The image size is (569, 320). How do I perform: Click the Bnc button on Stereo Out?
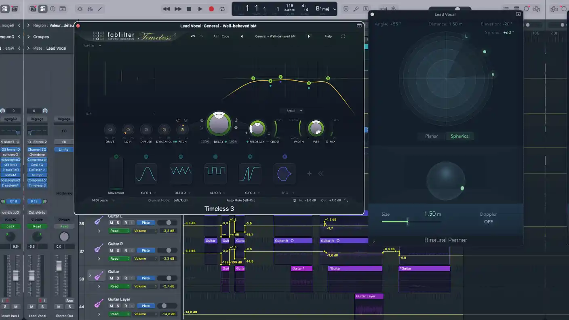(70, 301)
